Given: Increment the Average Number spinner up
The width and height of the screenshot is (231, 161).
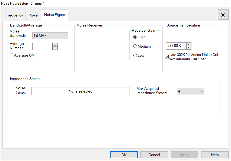Looking at the screenshot, I should 55,45.
